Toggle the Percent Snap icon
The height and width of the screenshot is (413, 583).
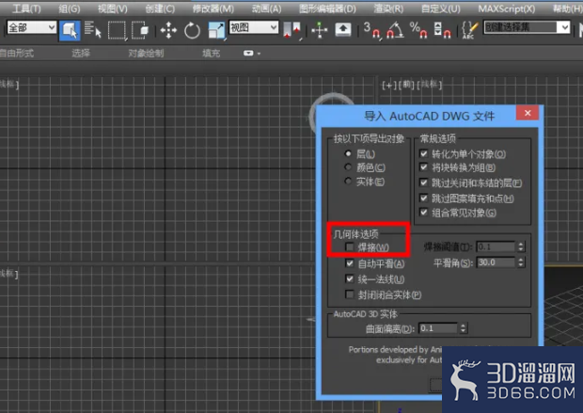418,30
